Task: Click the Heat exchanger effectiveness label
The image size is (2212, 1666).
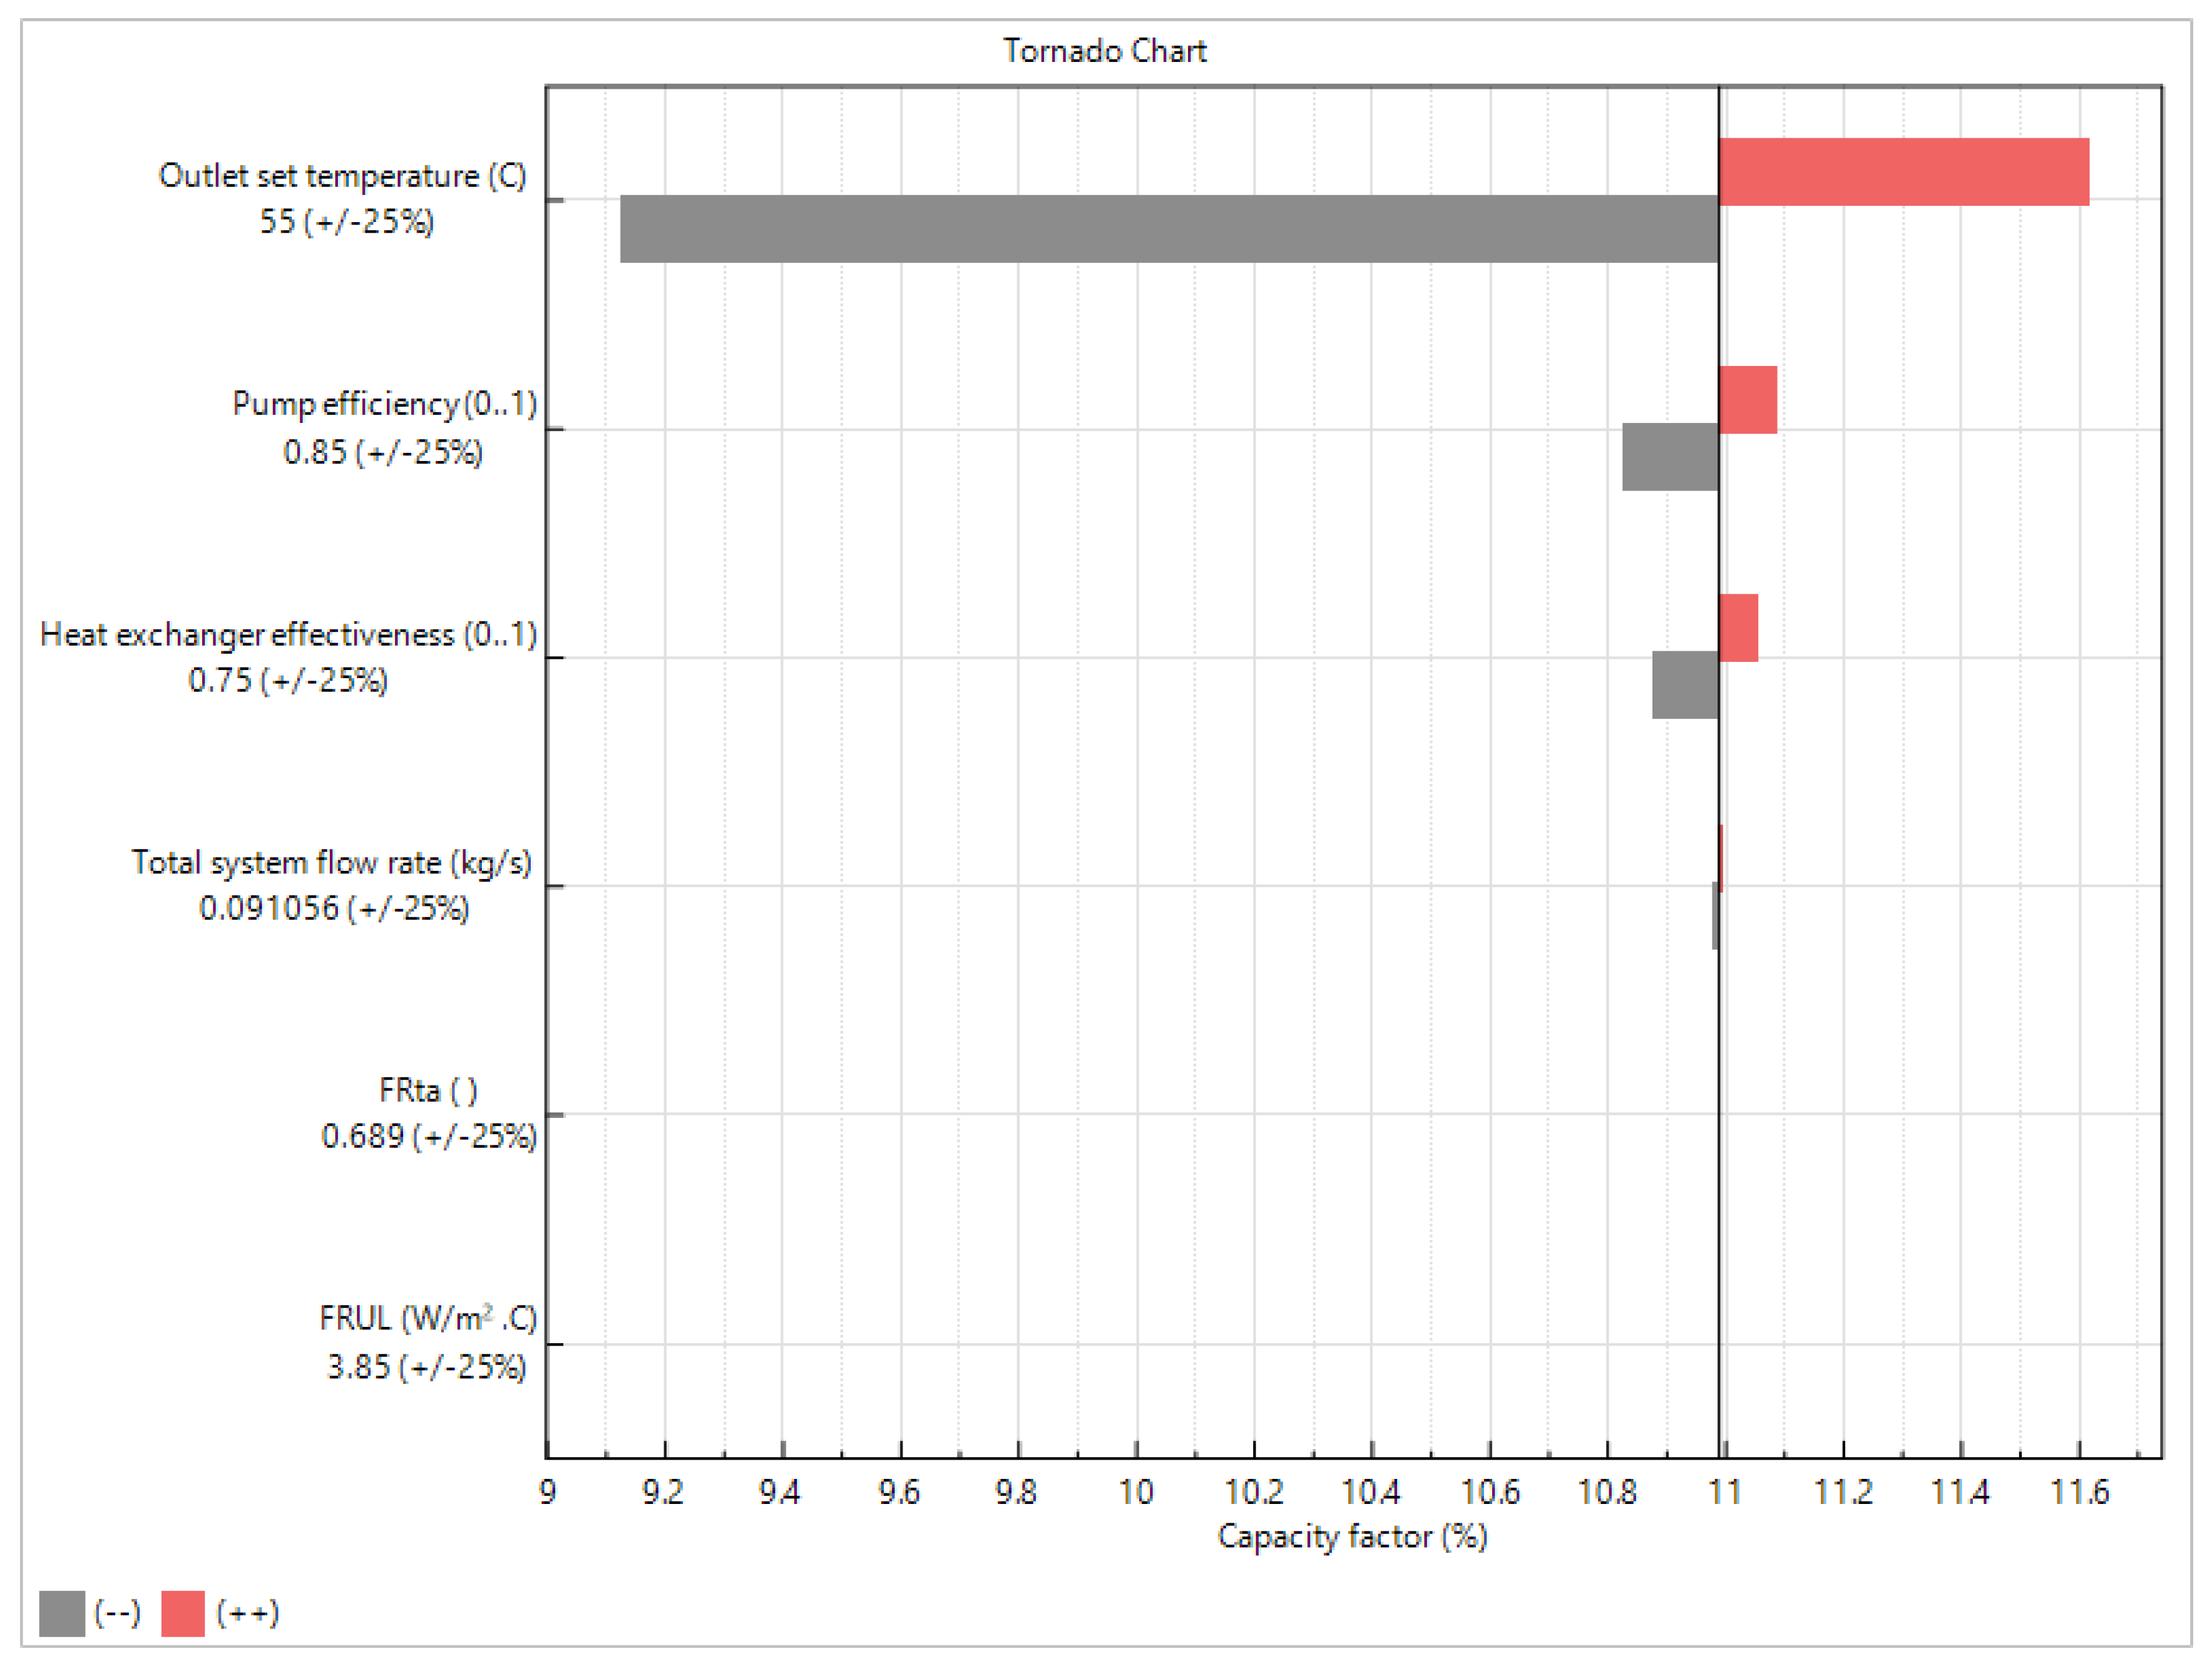Action: tap(288, 634)
